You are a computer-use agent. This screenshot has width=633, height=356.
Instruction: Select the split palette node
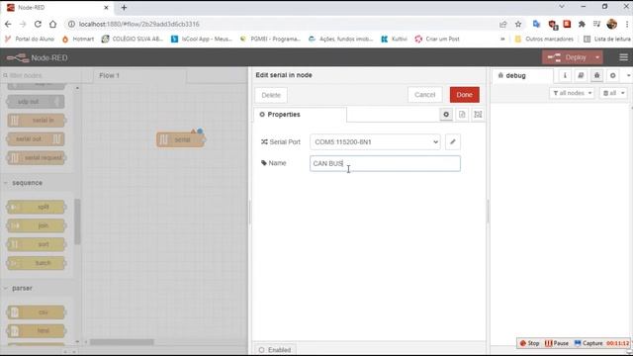coord(36,207)
